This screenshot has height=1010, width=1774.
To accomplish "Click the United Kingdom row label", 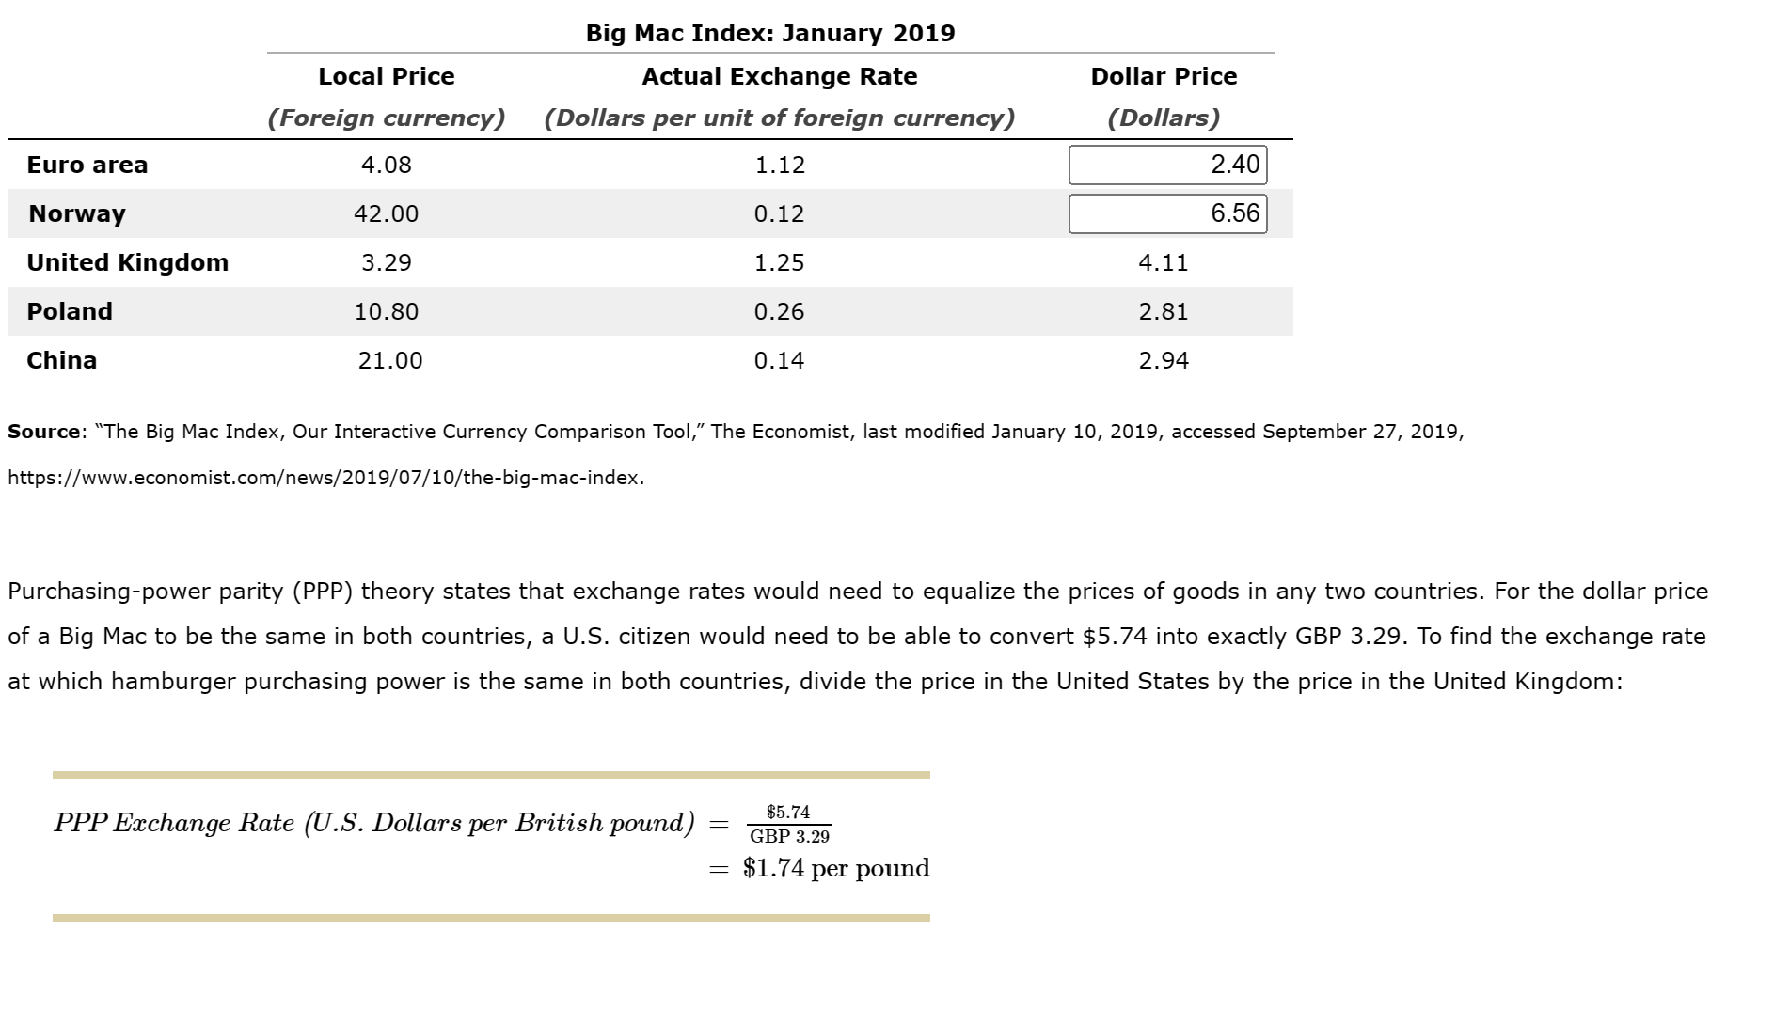I will [127, 262].
